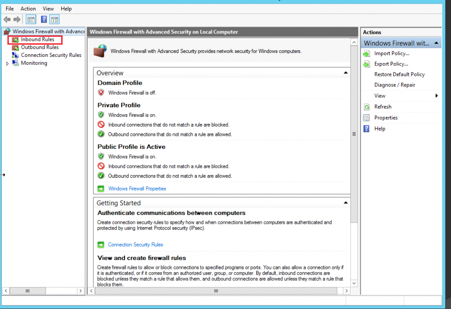The width and height of the screenshot is (451, 309).
Task: Click the root firewall globe icon in tree
Action: (x=7, y=31)
